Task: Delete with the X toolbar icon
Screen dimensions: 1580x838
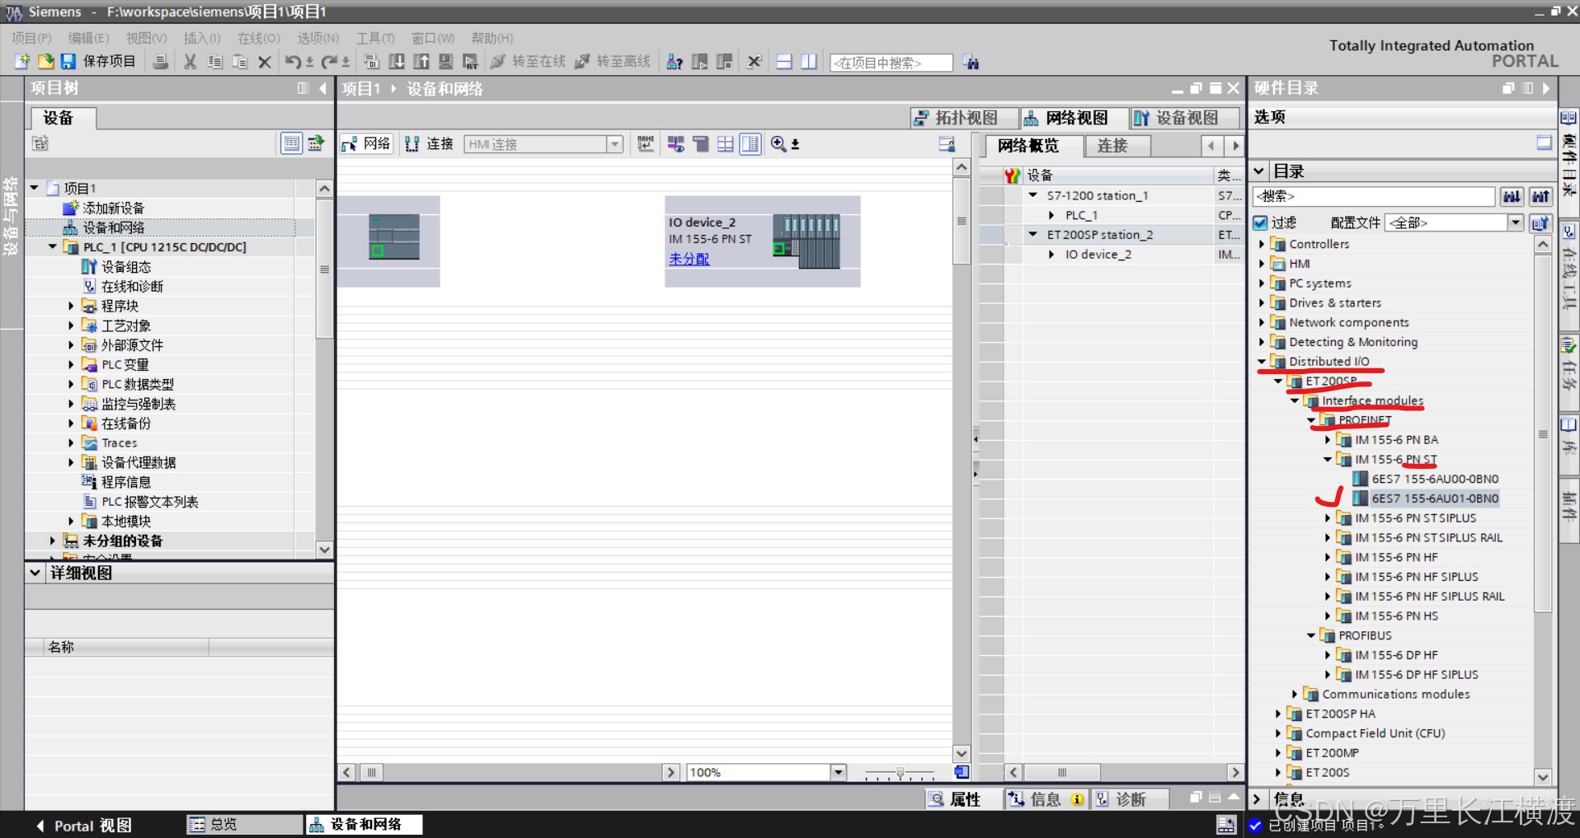Action: pos(265,62)
